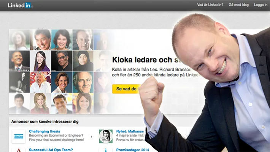Click 'Logga in' link in header

(260, 5)
